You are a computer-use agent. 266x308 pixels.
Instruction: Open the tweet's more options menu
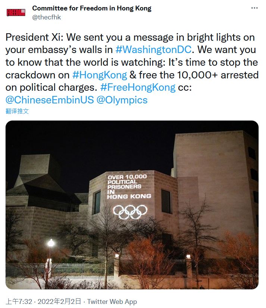coord(254,8)
